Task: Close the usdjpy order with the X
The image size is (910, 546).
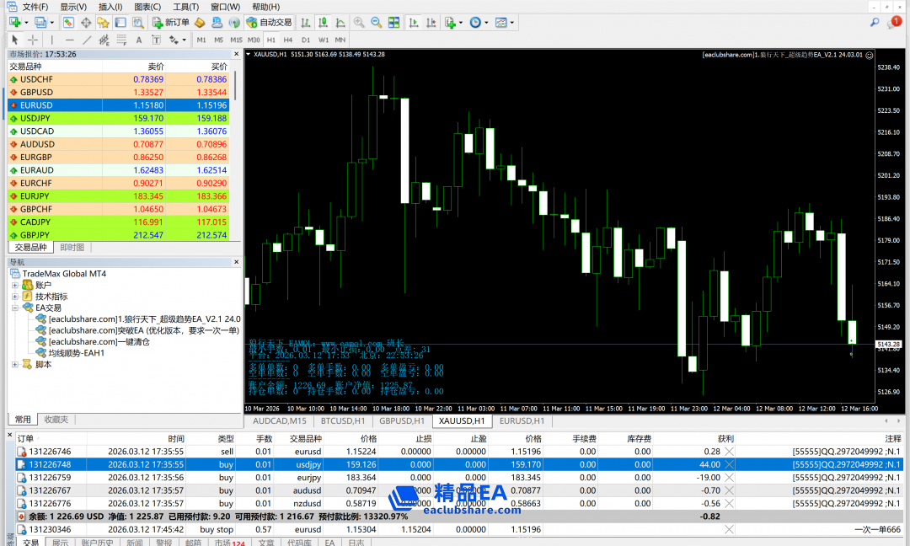Action: tap(729, 464)
